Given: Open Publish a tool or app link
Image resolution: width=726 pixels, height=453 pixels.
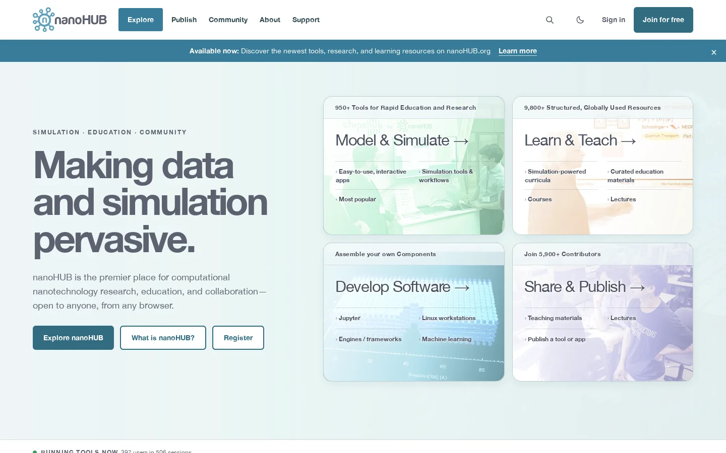Looking at the screenshot, I should pos(556,339).
